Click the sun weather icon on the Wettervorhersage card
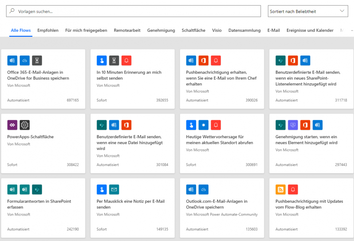Image resolution: width=354 pixels, height=241 pixels. point(203,125)
